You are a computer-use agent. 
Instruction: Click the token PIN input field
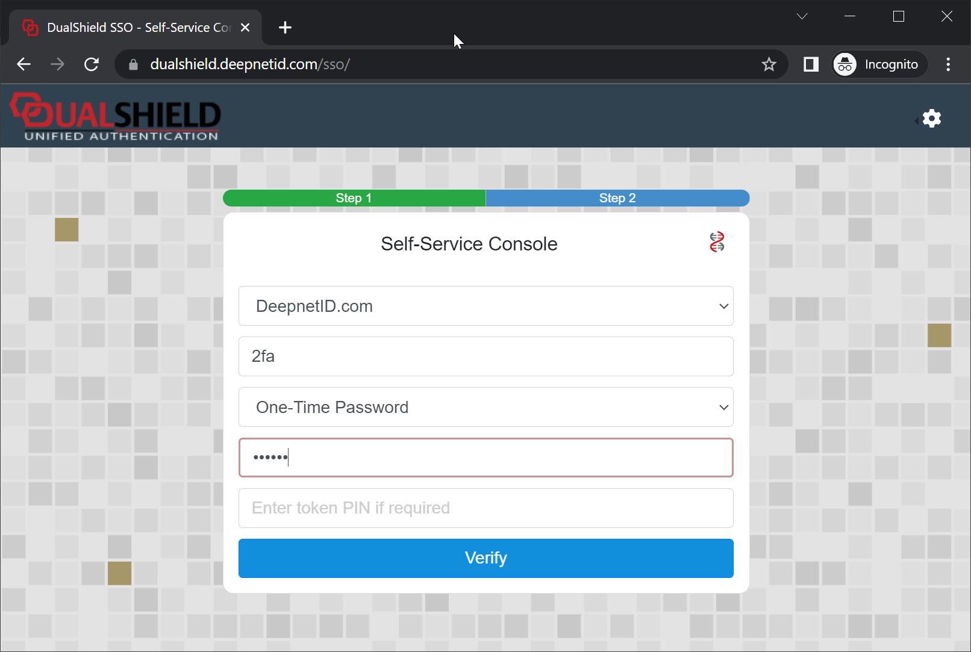(485, 508)
